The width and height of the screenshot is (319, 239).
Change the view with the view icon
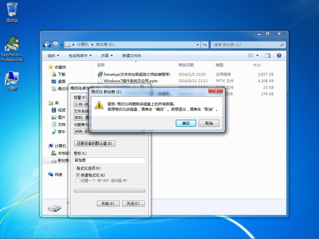click(251, 55)
